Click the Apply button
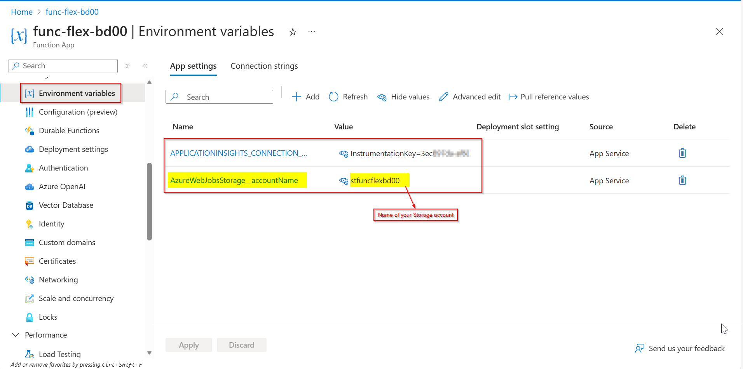743x369 pixels. point(189,345)
